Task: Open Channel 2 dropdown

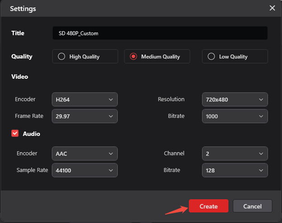Action: (235, 153)
